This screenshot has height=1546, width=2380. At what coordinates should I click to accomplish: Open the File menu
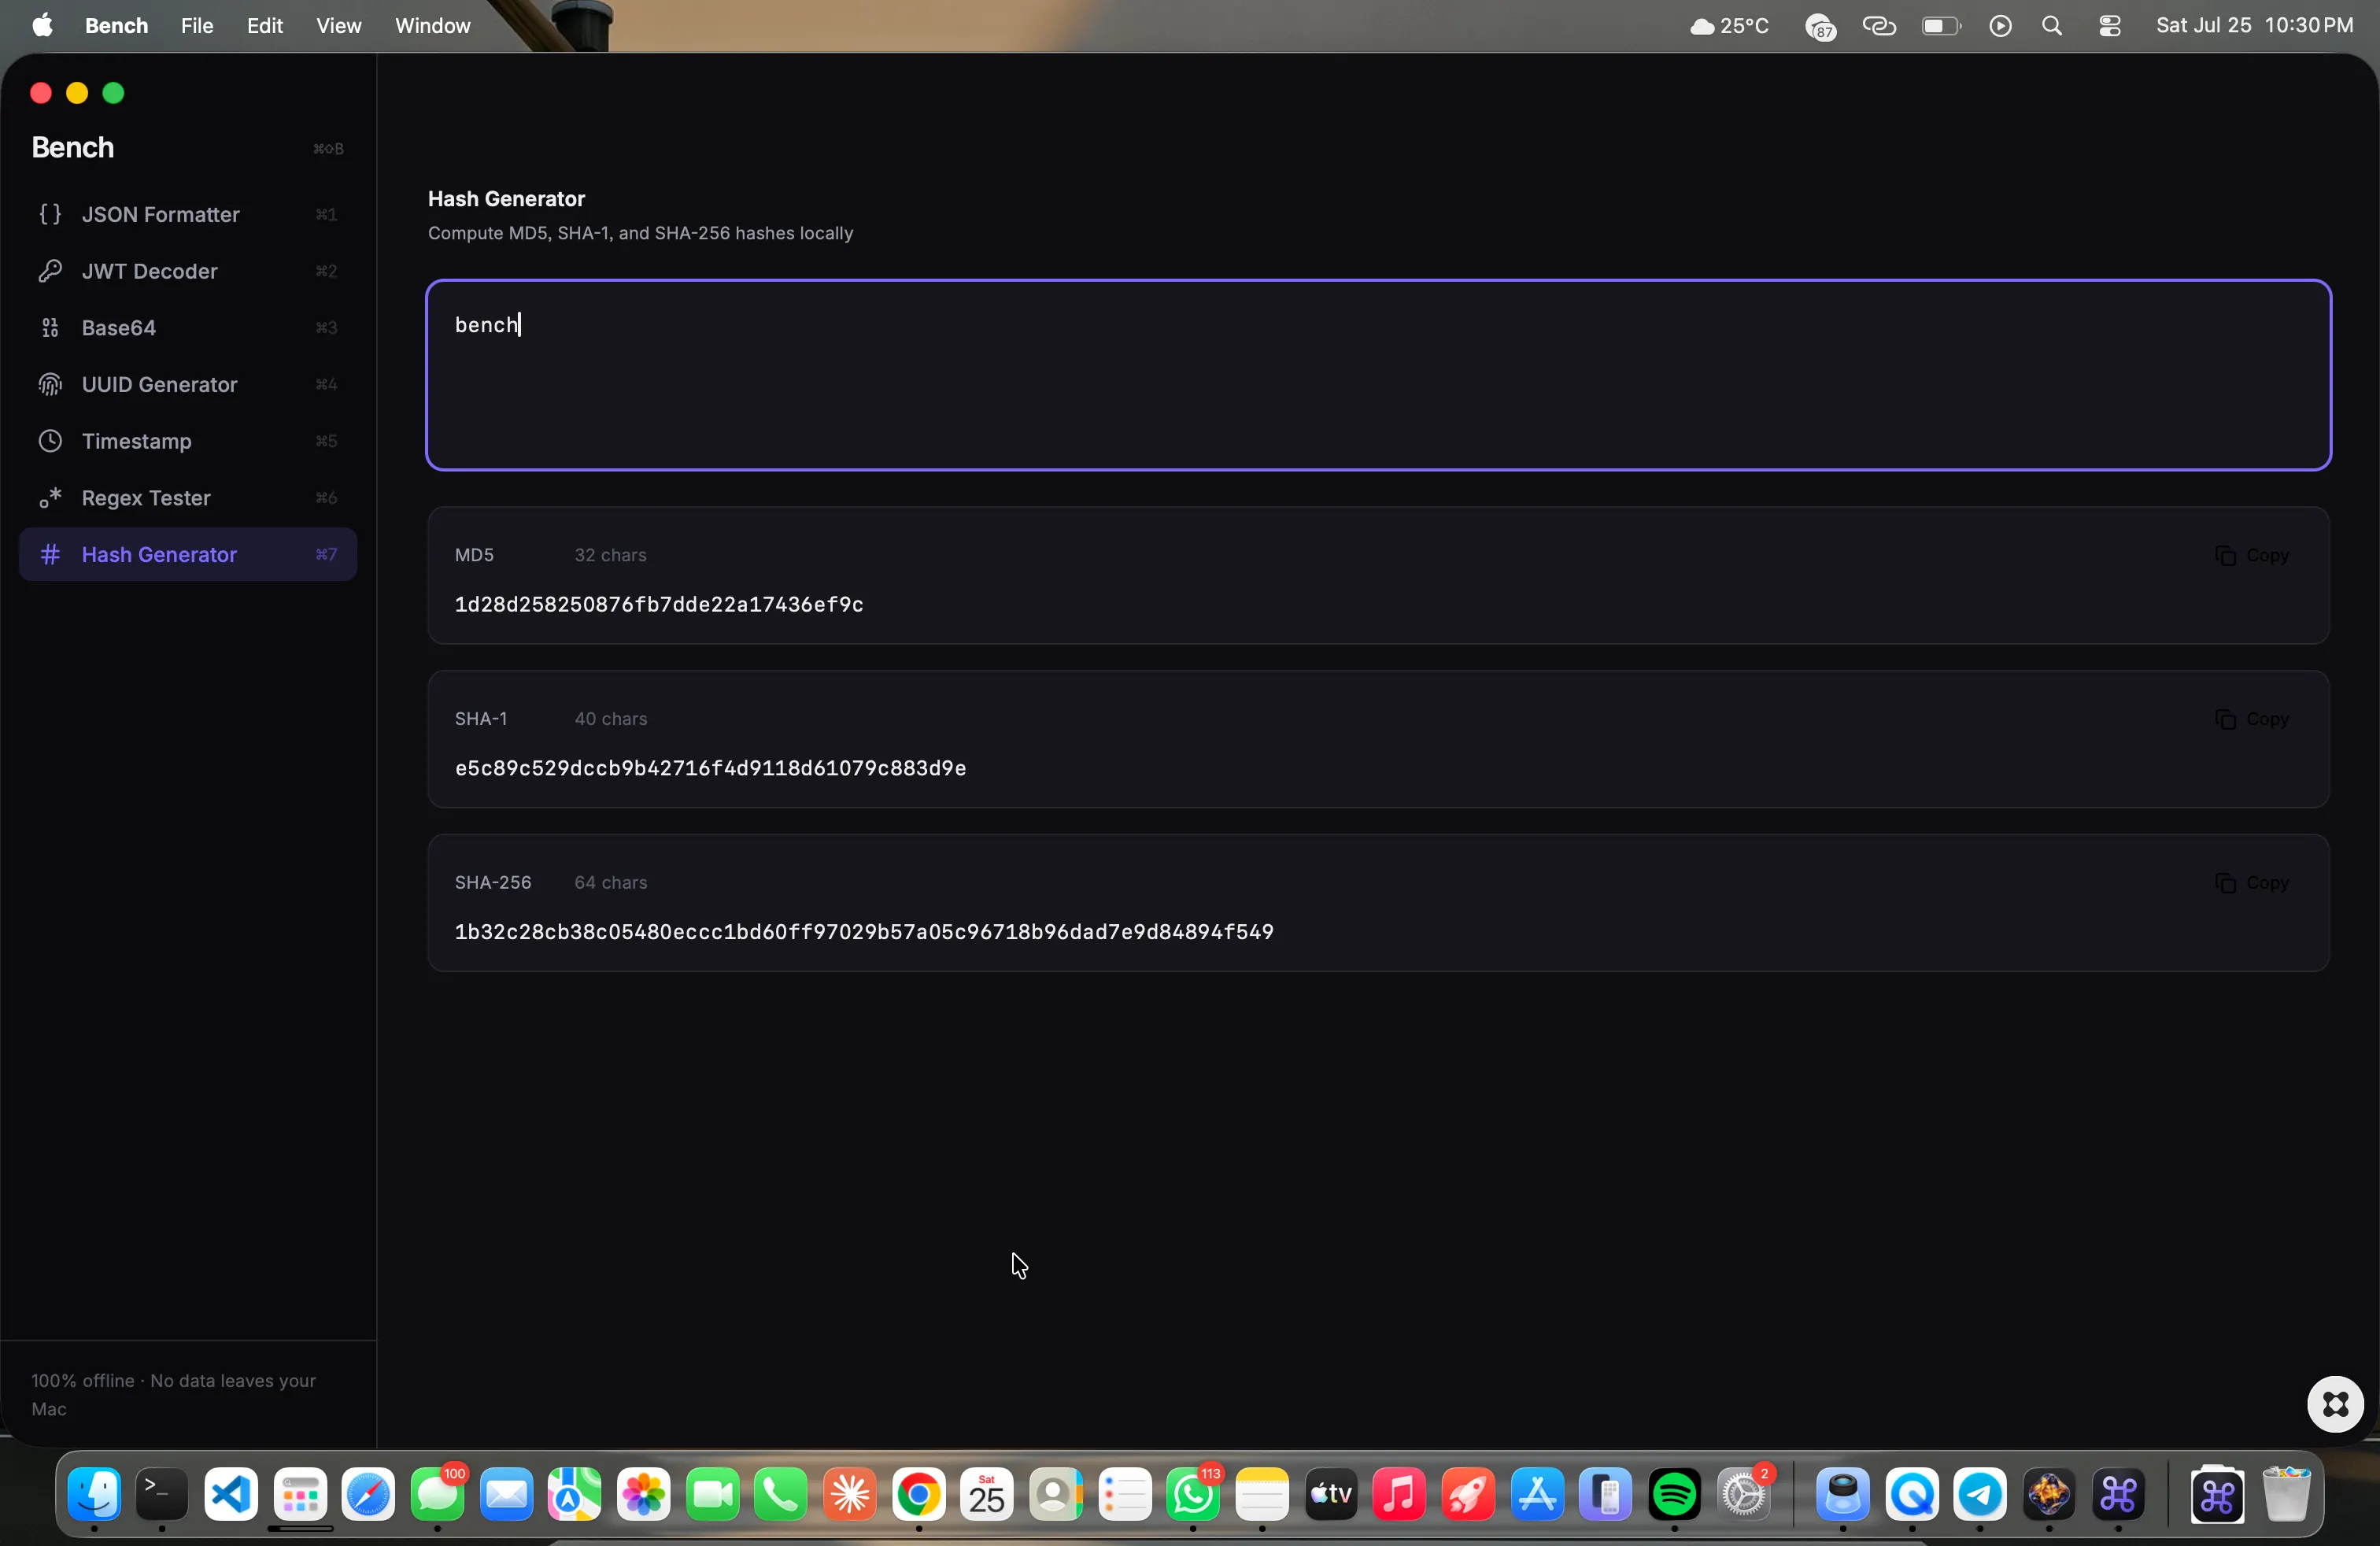click(197, 26)
